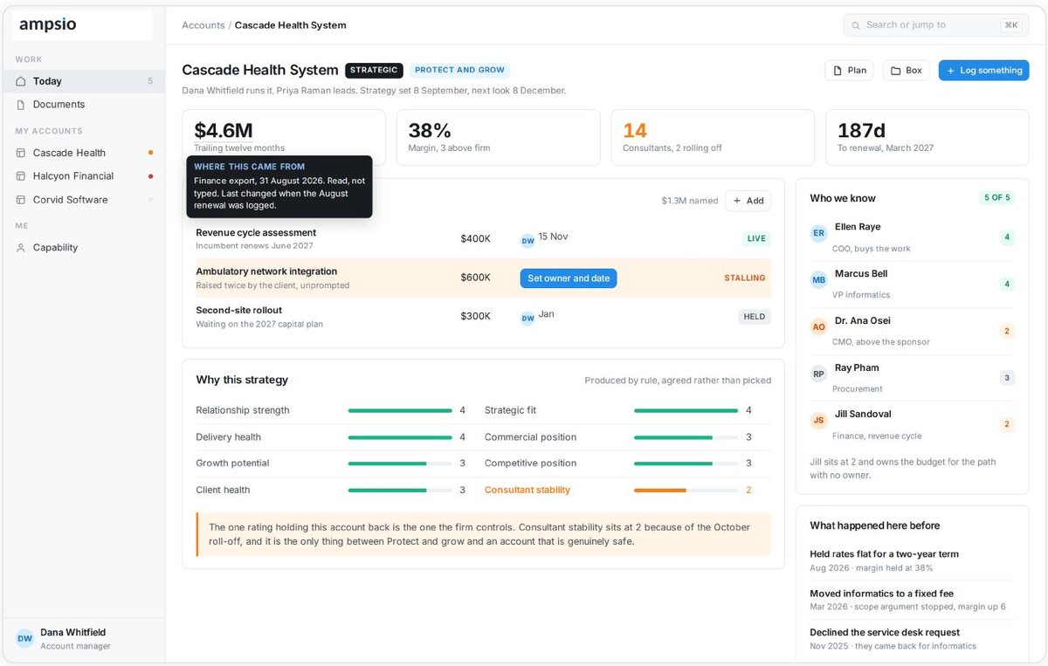The height and width of the screenshot is (666, 1048).
Task: Click the Cascade Health building icon
Action: [x=21, y=153]
